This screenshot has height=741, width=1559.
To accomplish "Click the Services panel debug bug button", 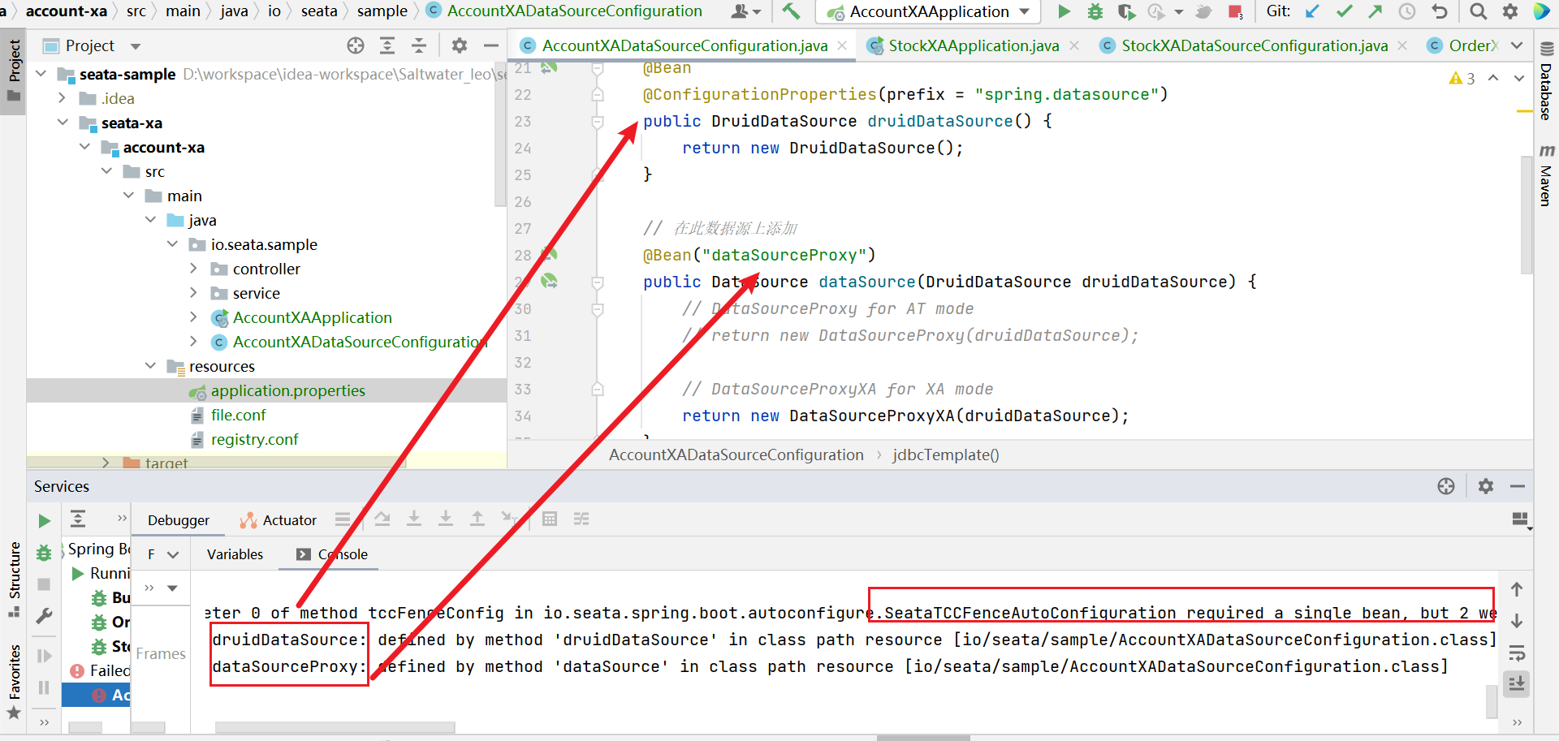I will [x=44, y=553].
